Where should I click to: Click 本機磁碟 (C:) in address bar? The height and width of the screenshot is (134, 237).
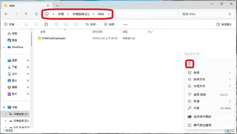click(x=81, y=14)
